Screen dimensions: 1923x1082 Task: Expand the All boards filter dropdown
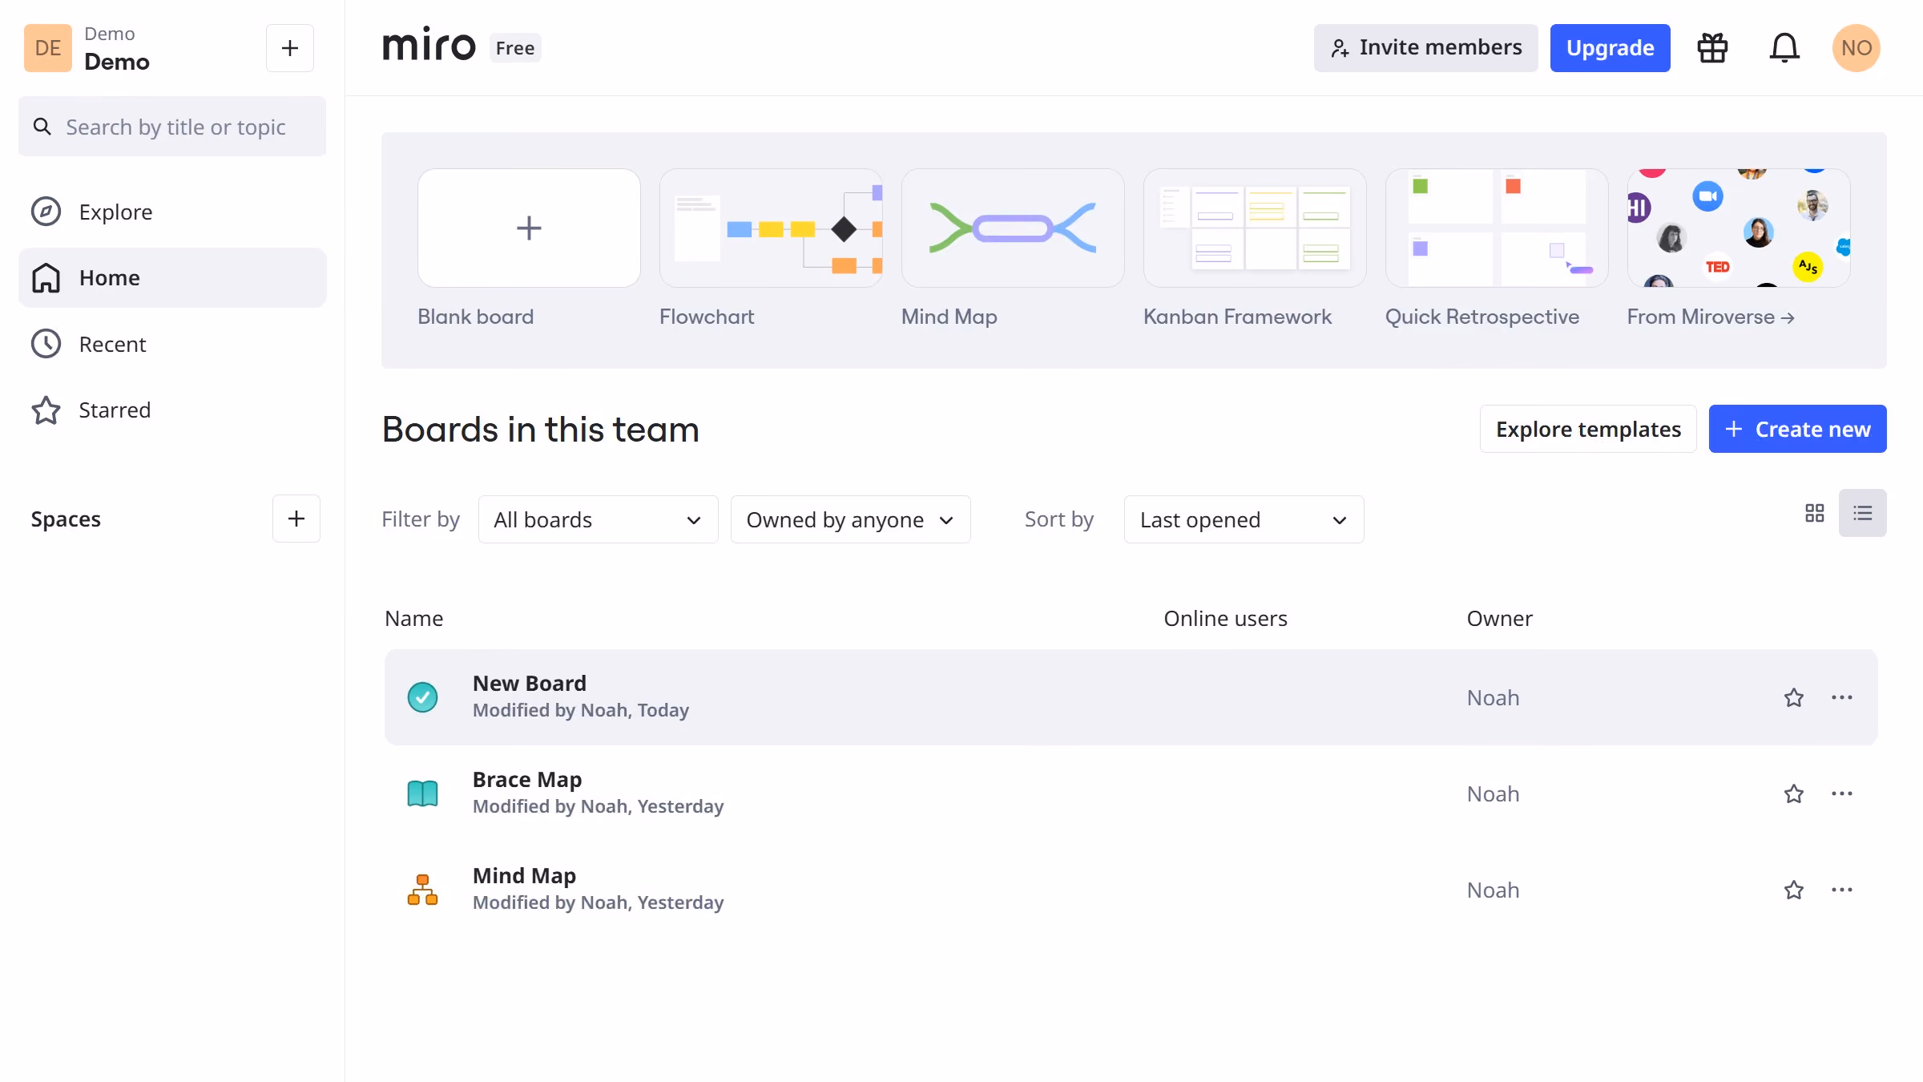598,519
